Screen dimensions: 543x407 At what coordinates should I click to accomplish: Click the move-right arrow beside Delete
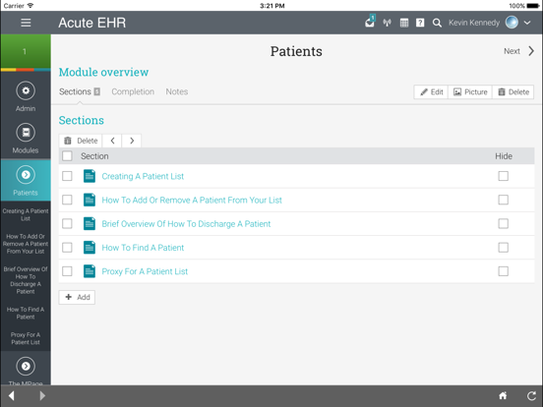(x=132, y=141)
